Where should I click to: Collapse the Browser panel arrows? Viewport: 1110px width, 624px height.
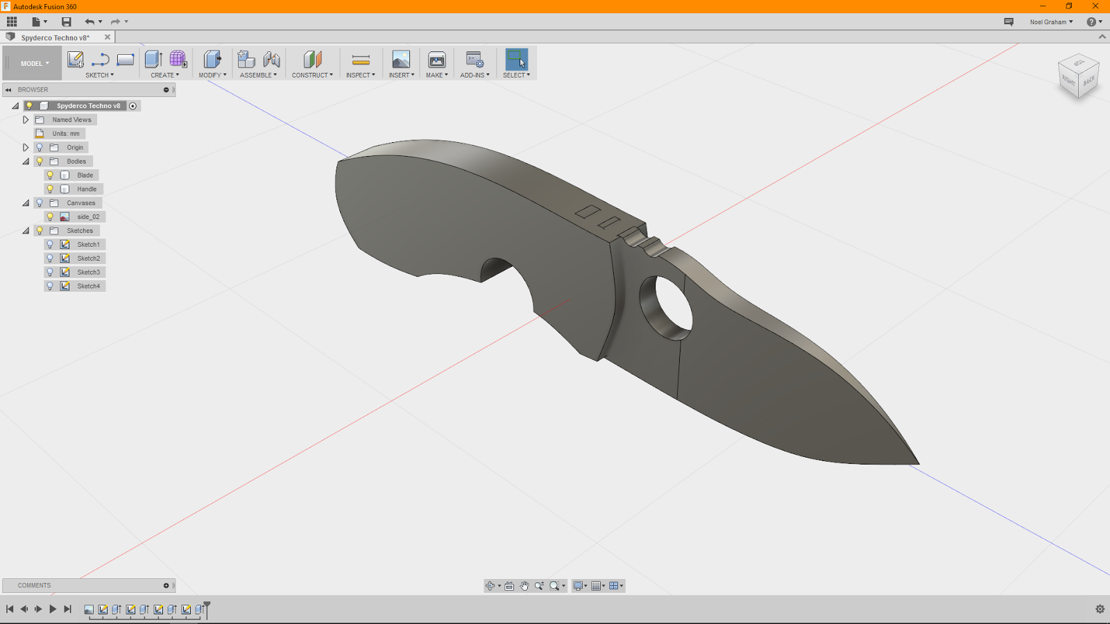coord(8,89)
